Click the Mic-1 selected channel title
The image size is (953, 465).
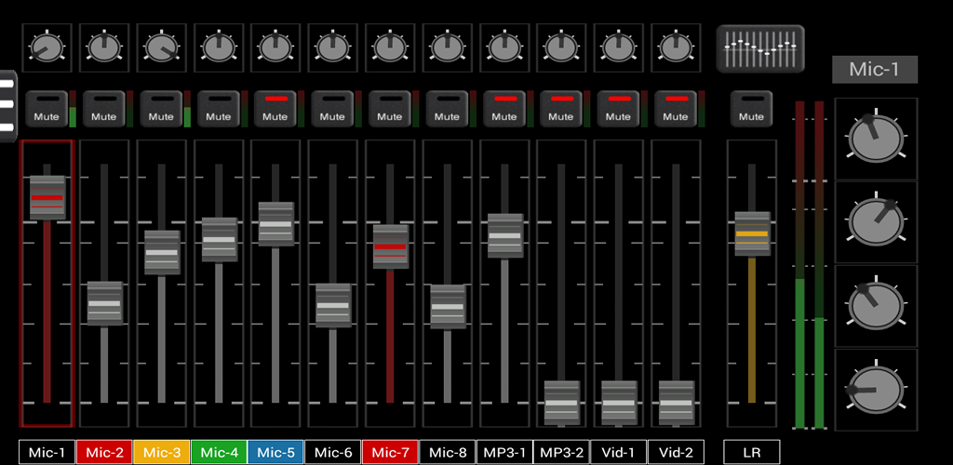coord(875,69)
